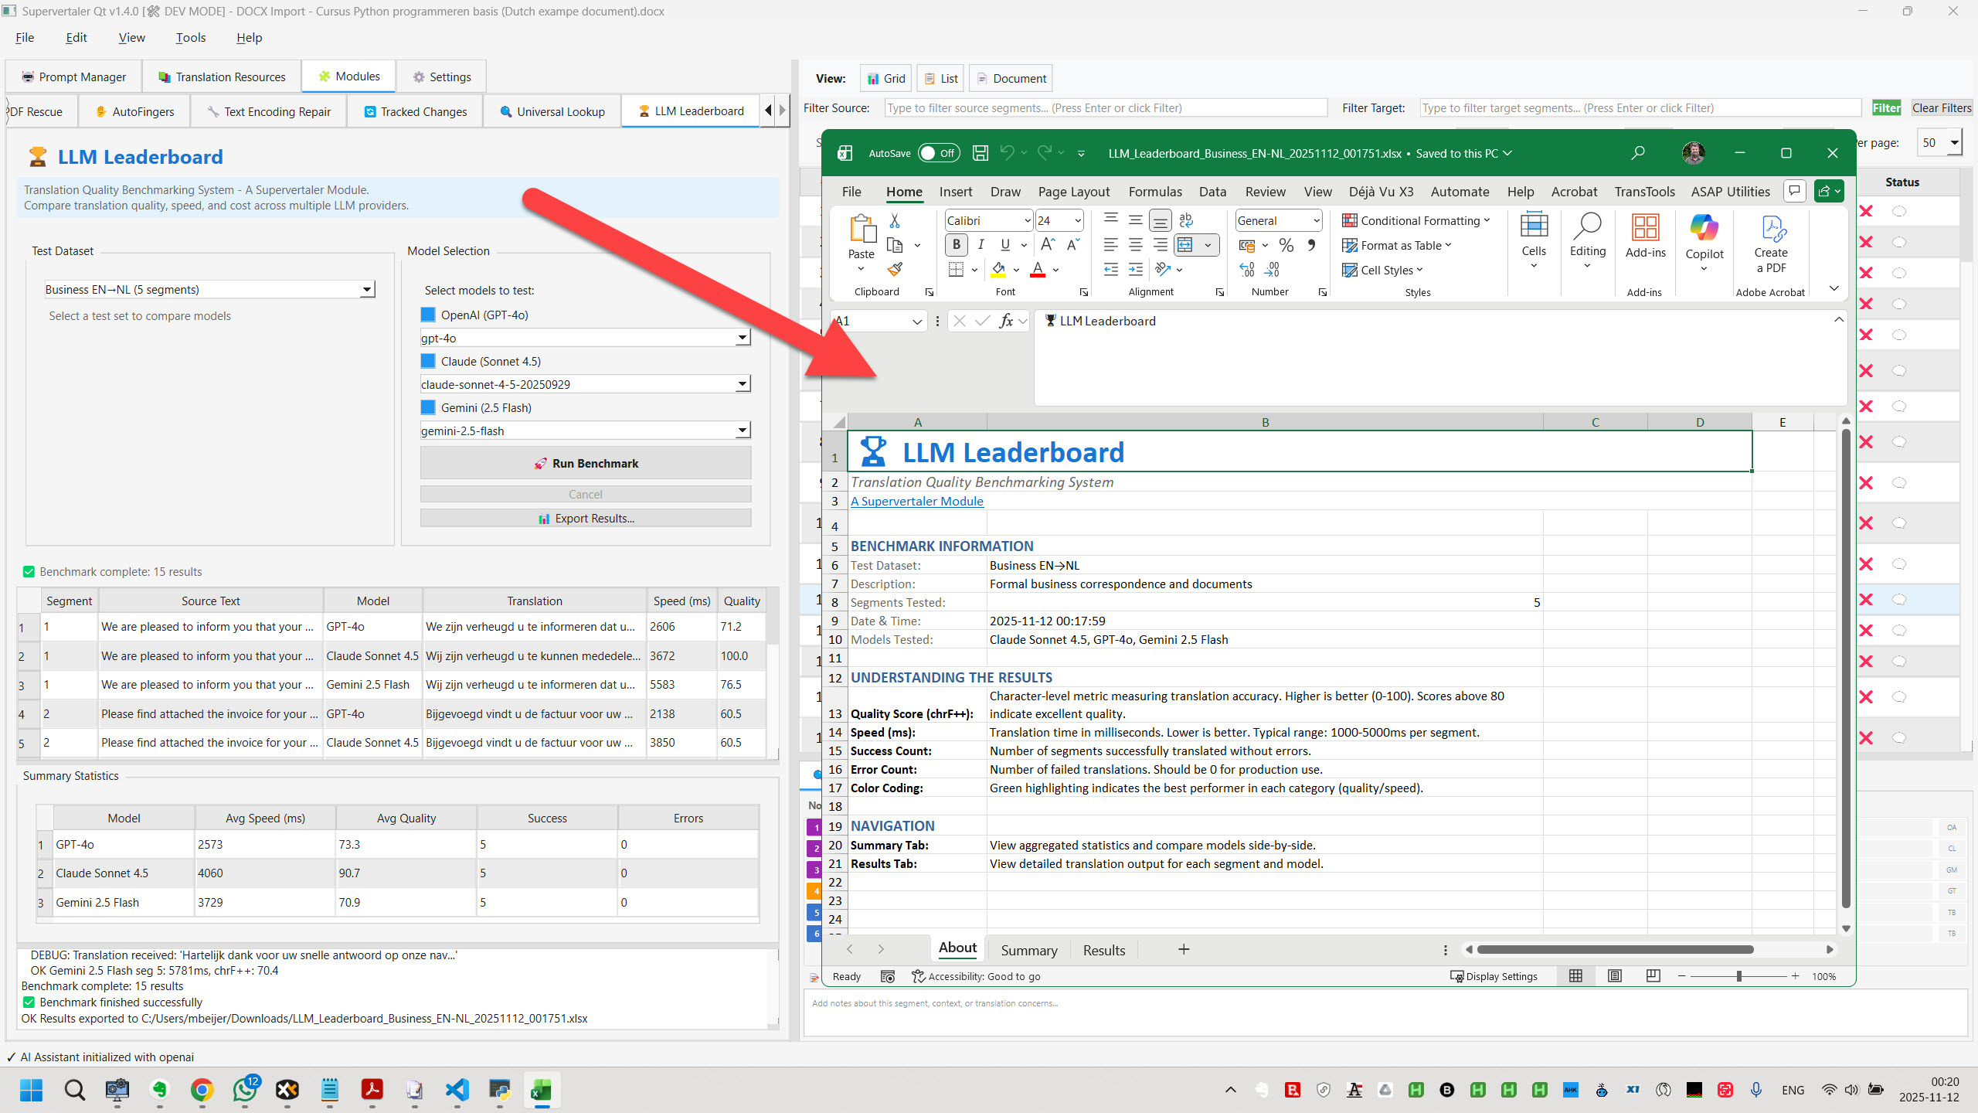Click the Percent Style icon

[1286, 246]
